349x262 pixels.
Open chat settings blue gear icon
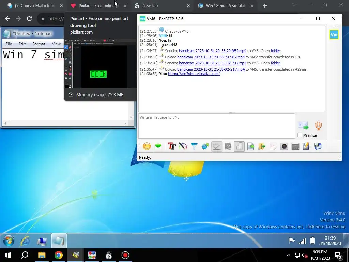tap(205, 146)
